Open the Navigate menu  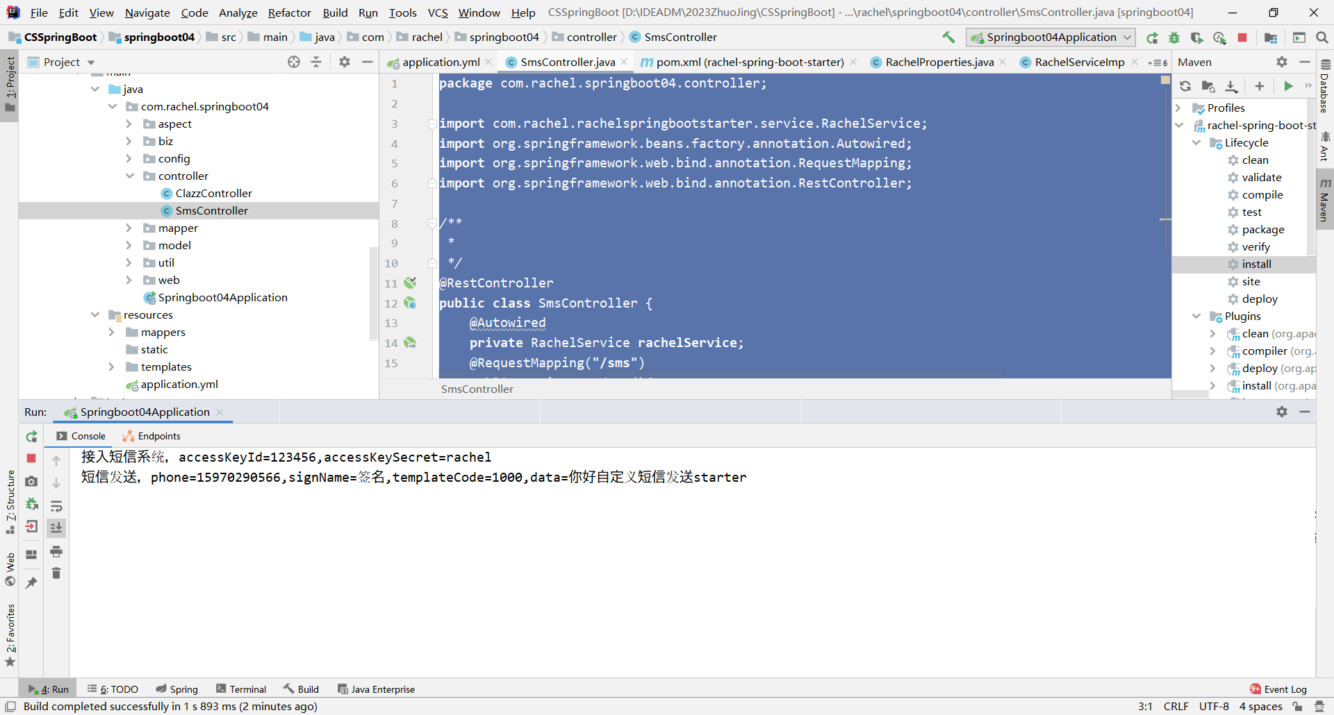(147, 12)
